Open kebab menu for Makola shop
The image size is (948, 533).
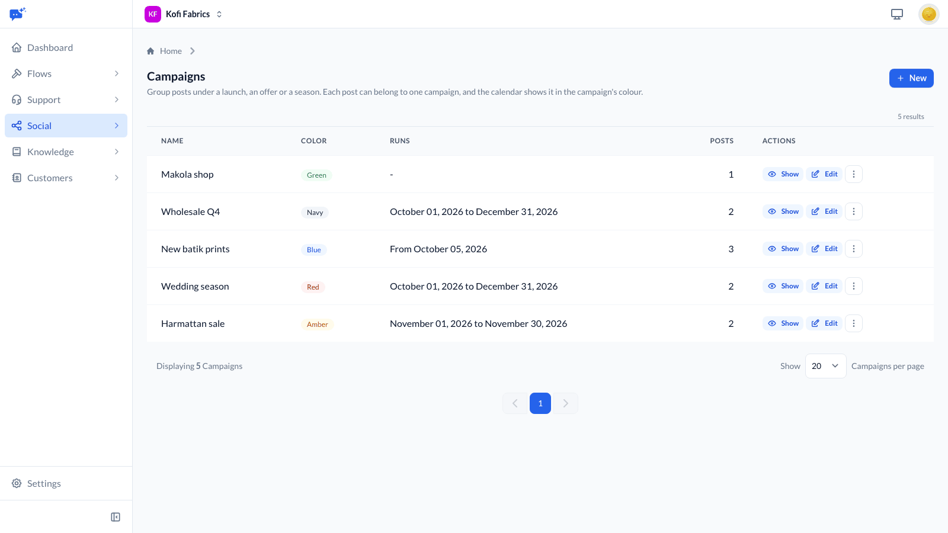click(x=854, y=174)
